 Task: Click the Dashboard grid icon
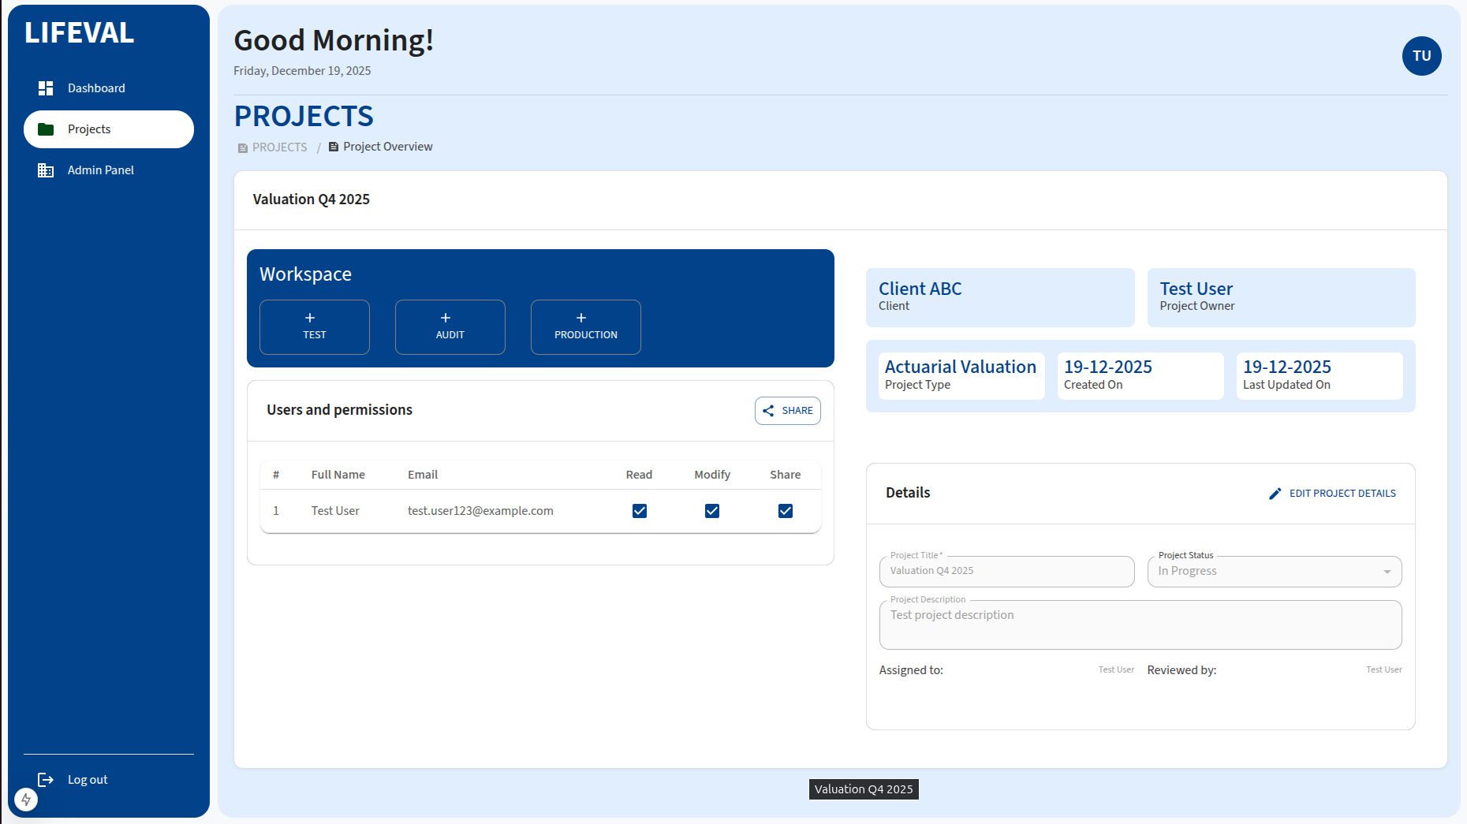[46, 88]
